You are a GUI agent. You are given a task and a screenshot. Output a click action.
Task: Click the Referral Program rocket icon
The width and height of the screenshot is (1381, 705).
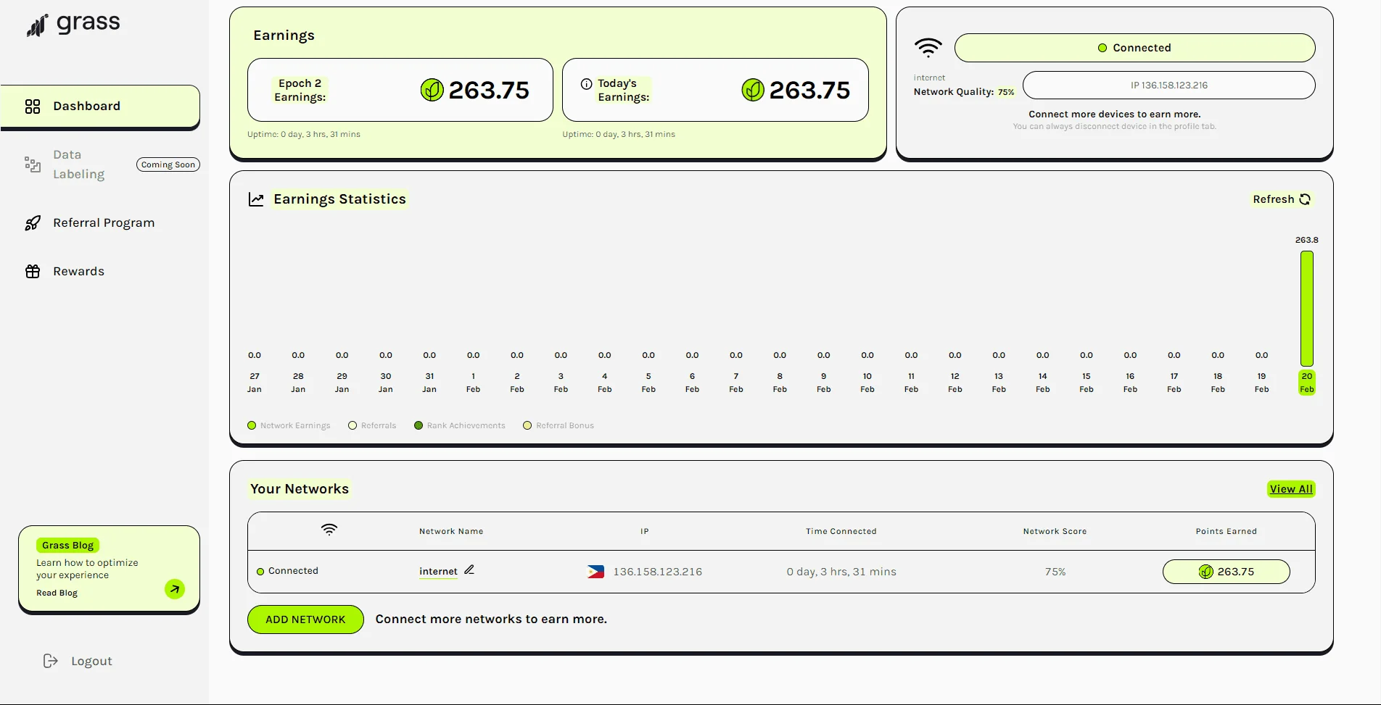33,223
